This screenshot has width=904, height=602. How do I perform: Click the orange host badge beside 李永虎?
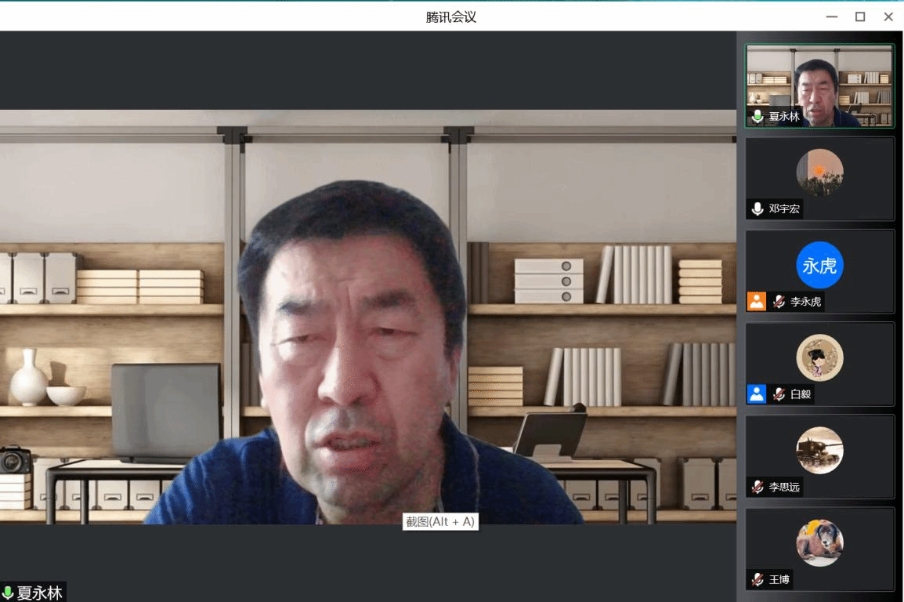(756, 302)
